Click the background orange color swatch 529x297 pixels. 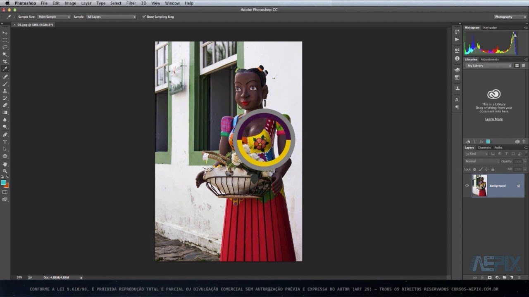pos(6,185)
